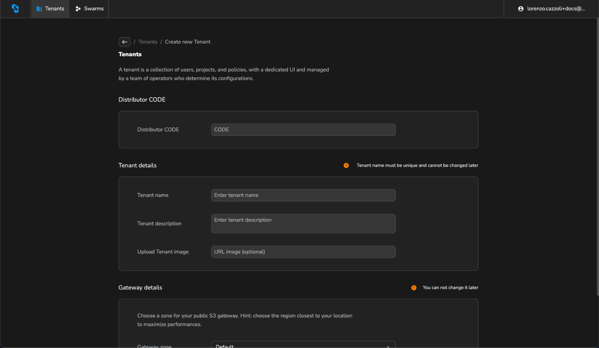Click the Create new Tenant breadcrumb
The image size is (599, 348).
click(x=188, y=42)
